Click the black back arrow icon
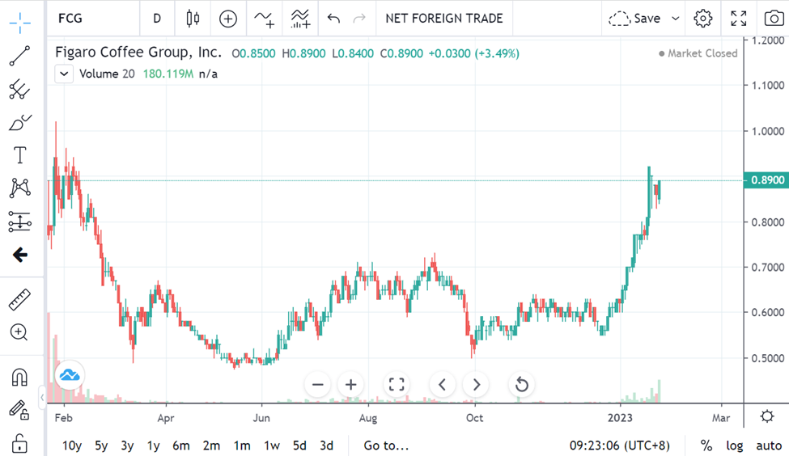The height and width of the screenshot is (456, 789). click(x=19, y=255)
